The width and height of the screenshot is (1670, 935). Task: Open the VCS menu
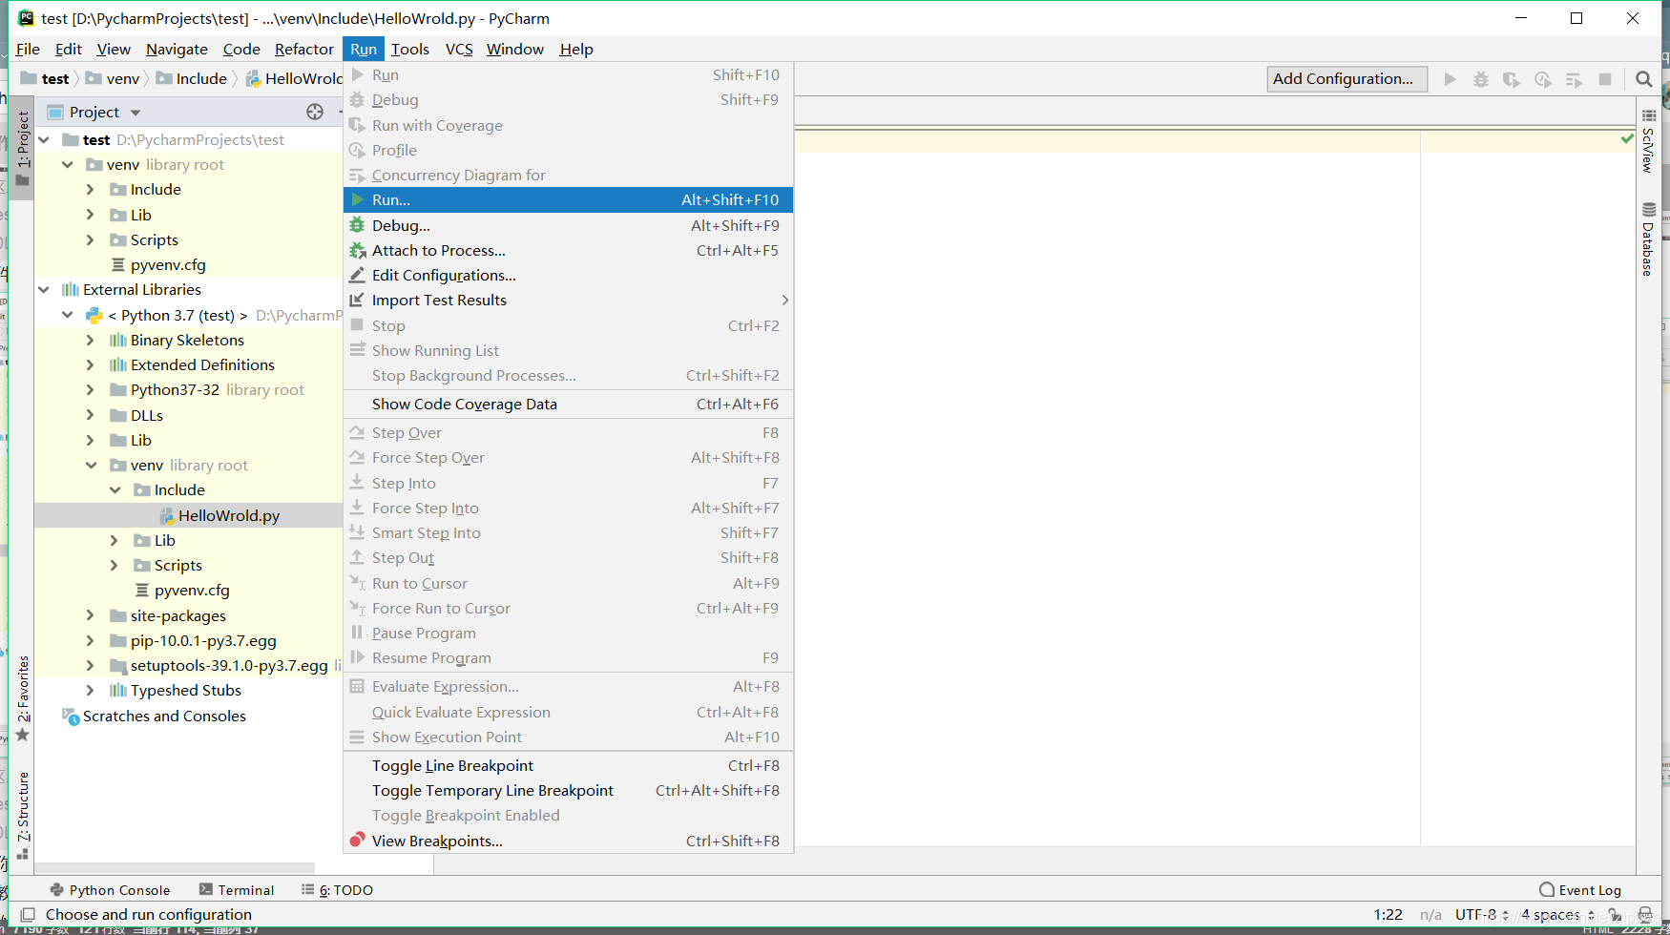(459, 49)
